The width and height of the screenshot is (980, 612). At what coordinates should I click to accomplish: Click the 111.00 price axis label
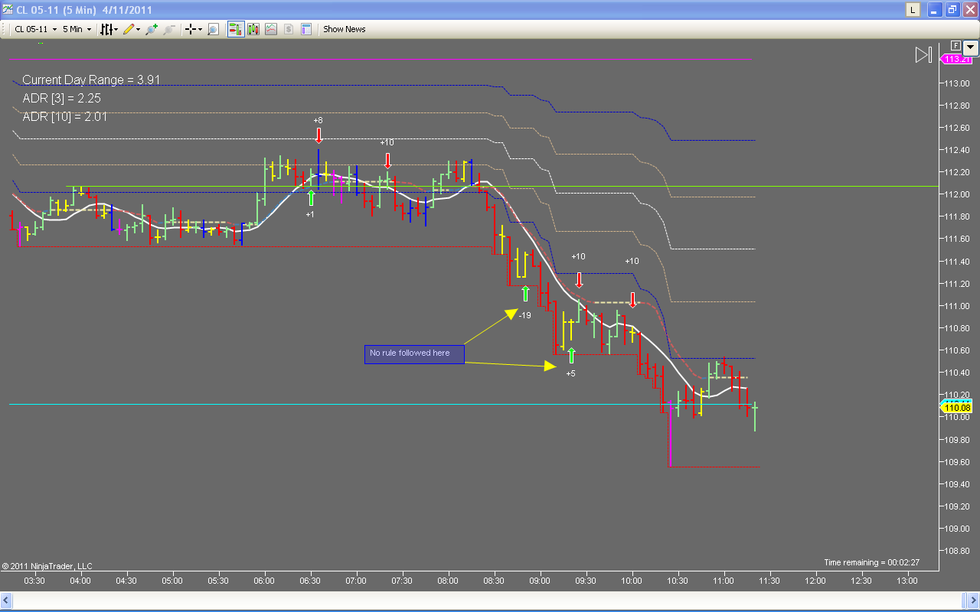click(x=956, y=306)
